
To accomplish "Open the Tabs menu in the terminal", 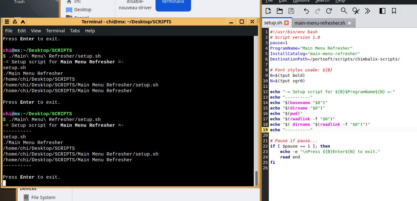I will [75, 31].
